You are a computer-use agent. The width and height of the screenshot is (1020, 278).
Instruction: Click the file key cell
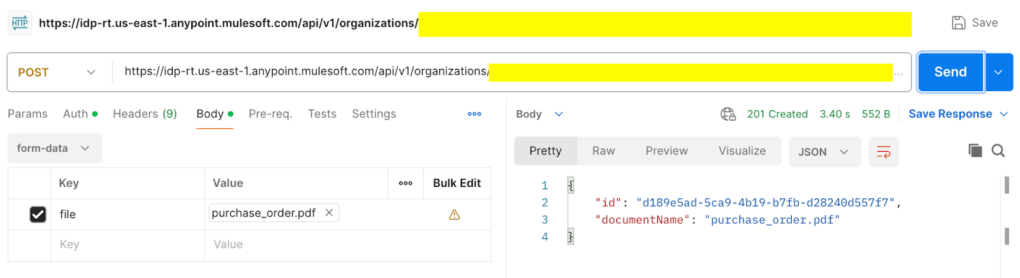(x=127, y=214)
